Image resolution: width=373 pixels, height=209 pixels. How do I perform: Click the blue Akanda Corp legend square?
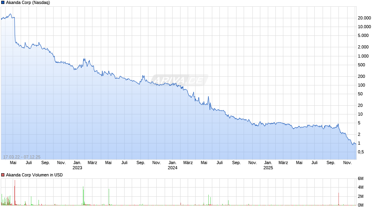coord(3,3)
